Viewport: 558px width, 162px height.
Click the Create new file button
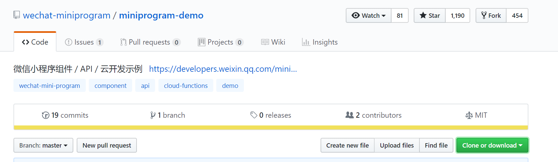[347, 145]
